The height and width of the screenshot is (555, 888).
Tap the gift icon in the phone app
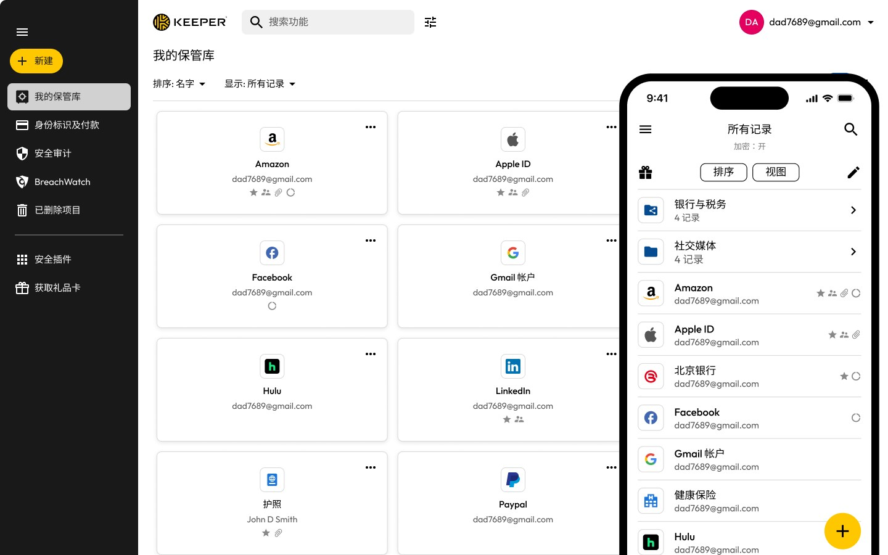646,172
